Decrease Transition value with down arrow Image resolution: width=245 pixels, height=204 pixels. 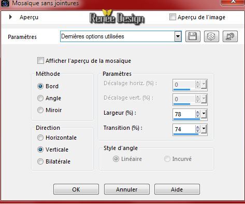tap(198, 131)
